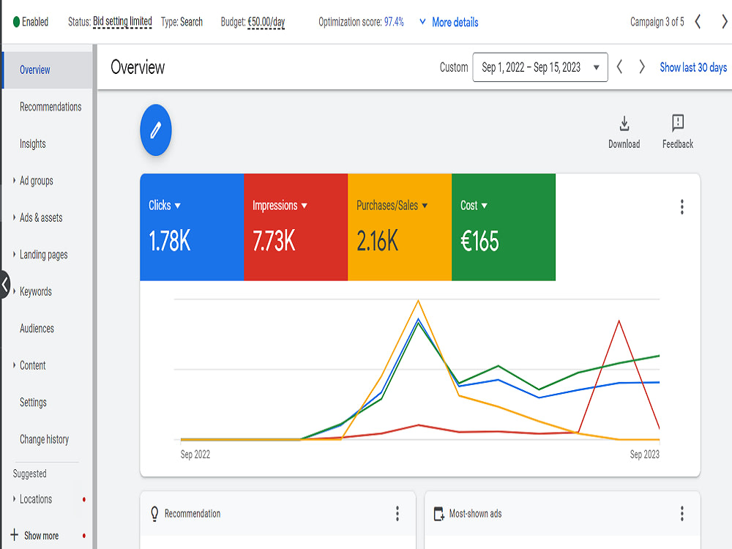Open Most-shown ads card three-dot menu

(681, 514)
